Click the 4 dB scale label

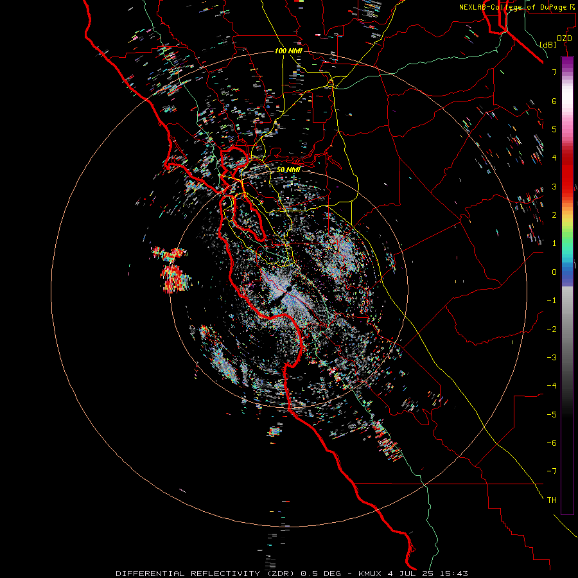[x=554, y=157]
